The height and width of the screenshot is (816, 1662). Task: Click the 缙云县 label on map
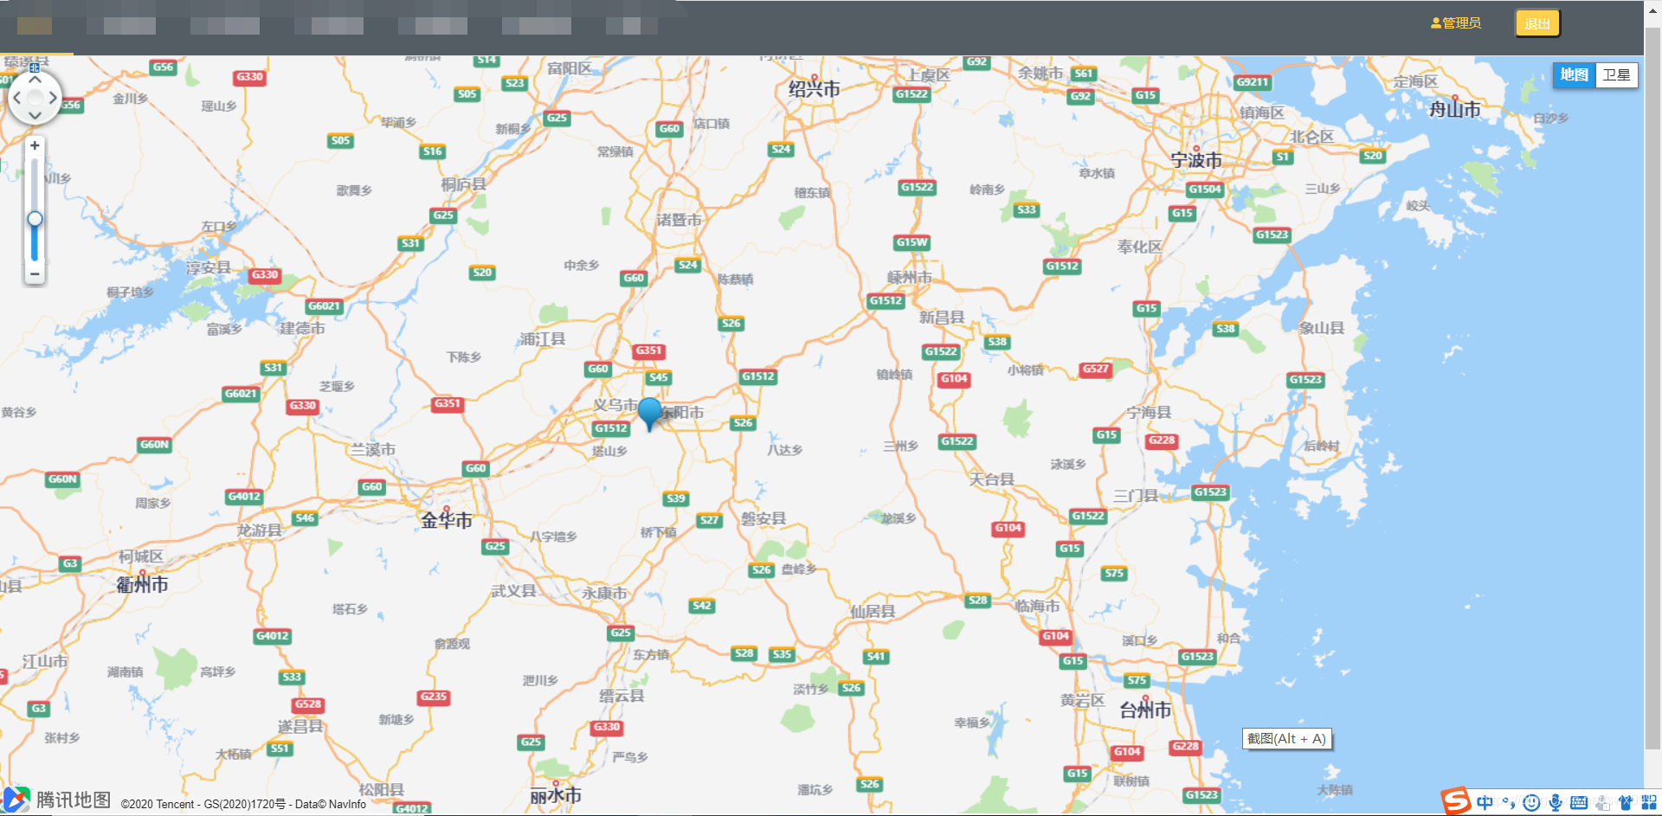click(622, 696)
